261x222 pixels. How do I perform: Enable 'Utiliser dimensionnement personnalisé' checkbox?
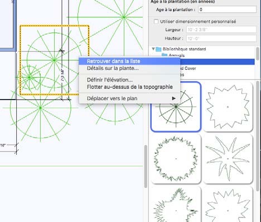[x=156, y=21]
